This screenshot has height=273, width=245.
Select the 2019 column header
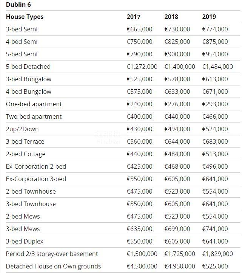click(x=209, y=17)
